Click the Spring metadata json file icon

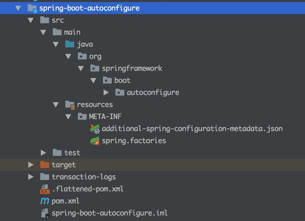95,129
